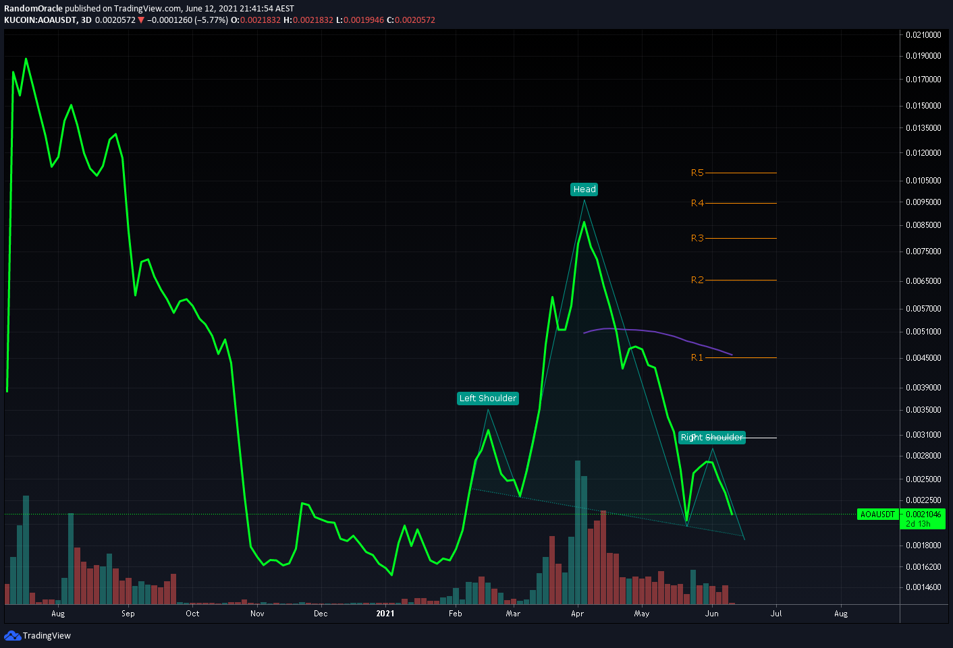Click the R2 resistance level label
This screenshot has width=953, height=648.
click(x=697, y=280)
